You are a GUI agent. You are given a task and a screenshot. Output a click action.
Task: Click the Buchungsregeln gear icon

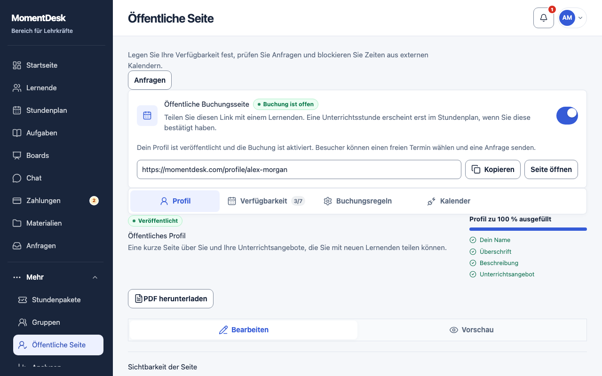[328, 201]
